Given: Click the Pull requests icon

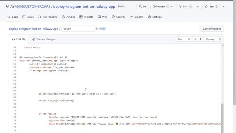Looking at the screenshot, I should coord(39,17).
